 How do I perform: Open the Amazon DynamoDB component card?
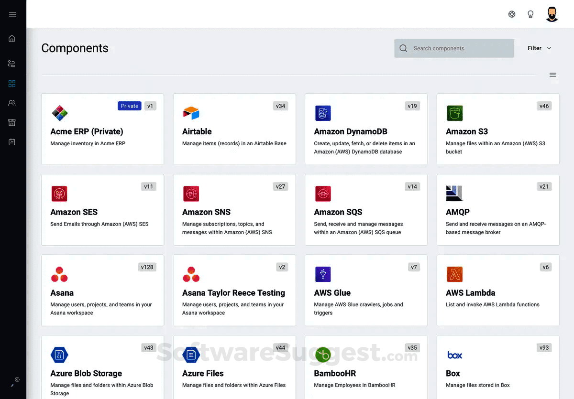pos(366,129)
